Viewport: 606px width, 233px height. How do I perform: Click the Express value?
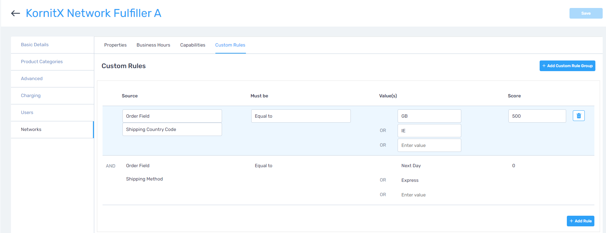click(x=410, y=180)
